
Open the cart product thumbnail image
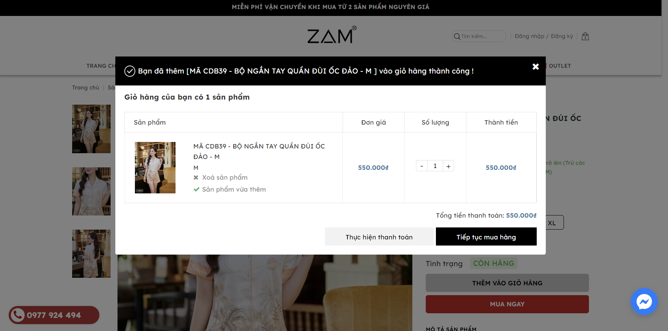click(x=155, y=168)
